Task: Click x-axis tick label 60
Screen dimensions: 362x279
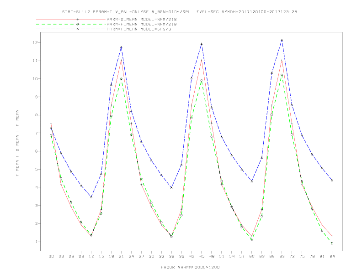Action: tap(252, 256)
